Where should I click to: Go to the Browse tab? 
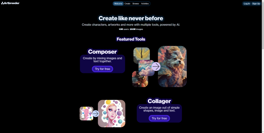[x=136, y=4]
